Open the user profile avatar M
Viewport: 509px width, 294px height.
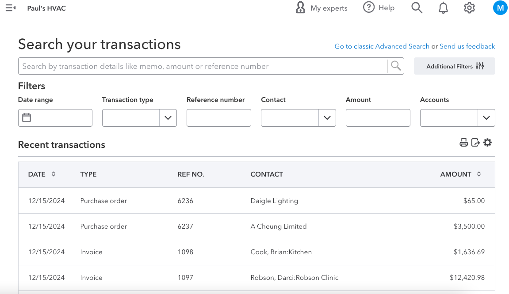[500, 8]
